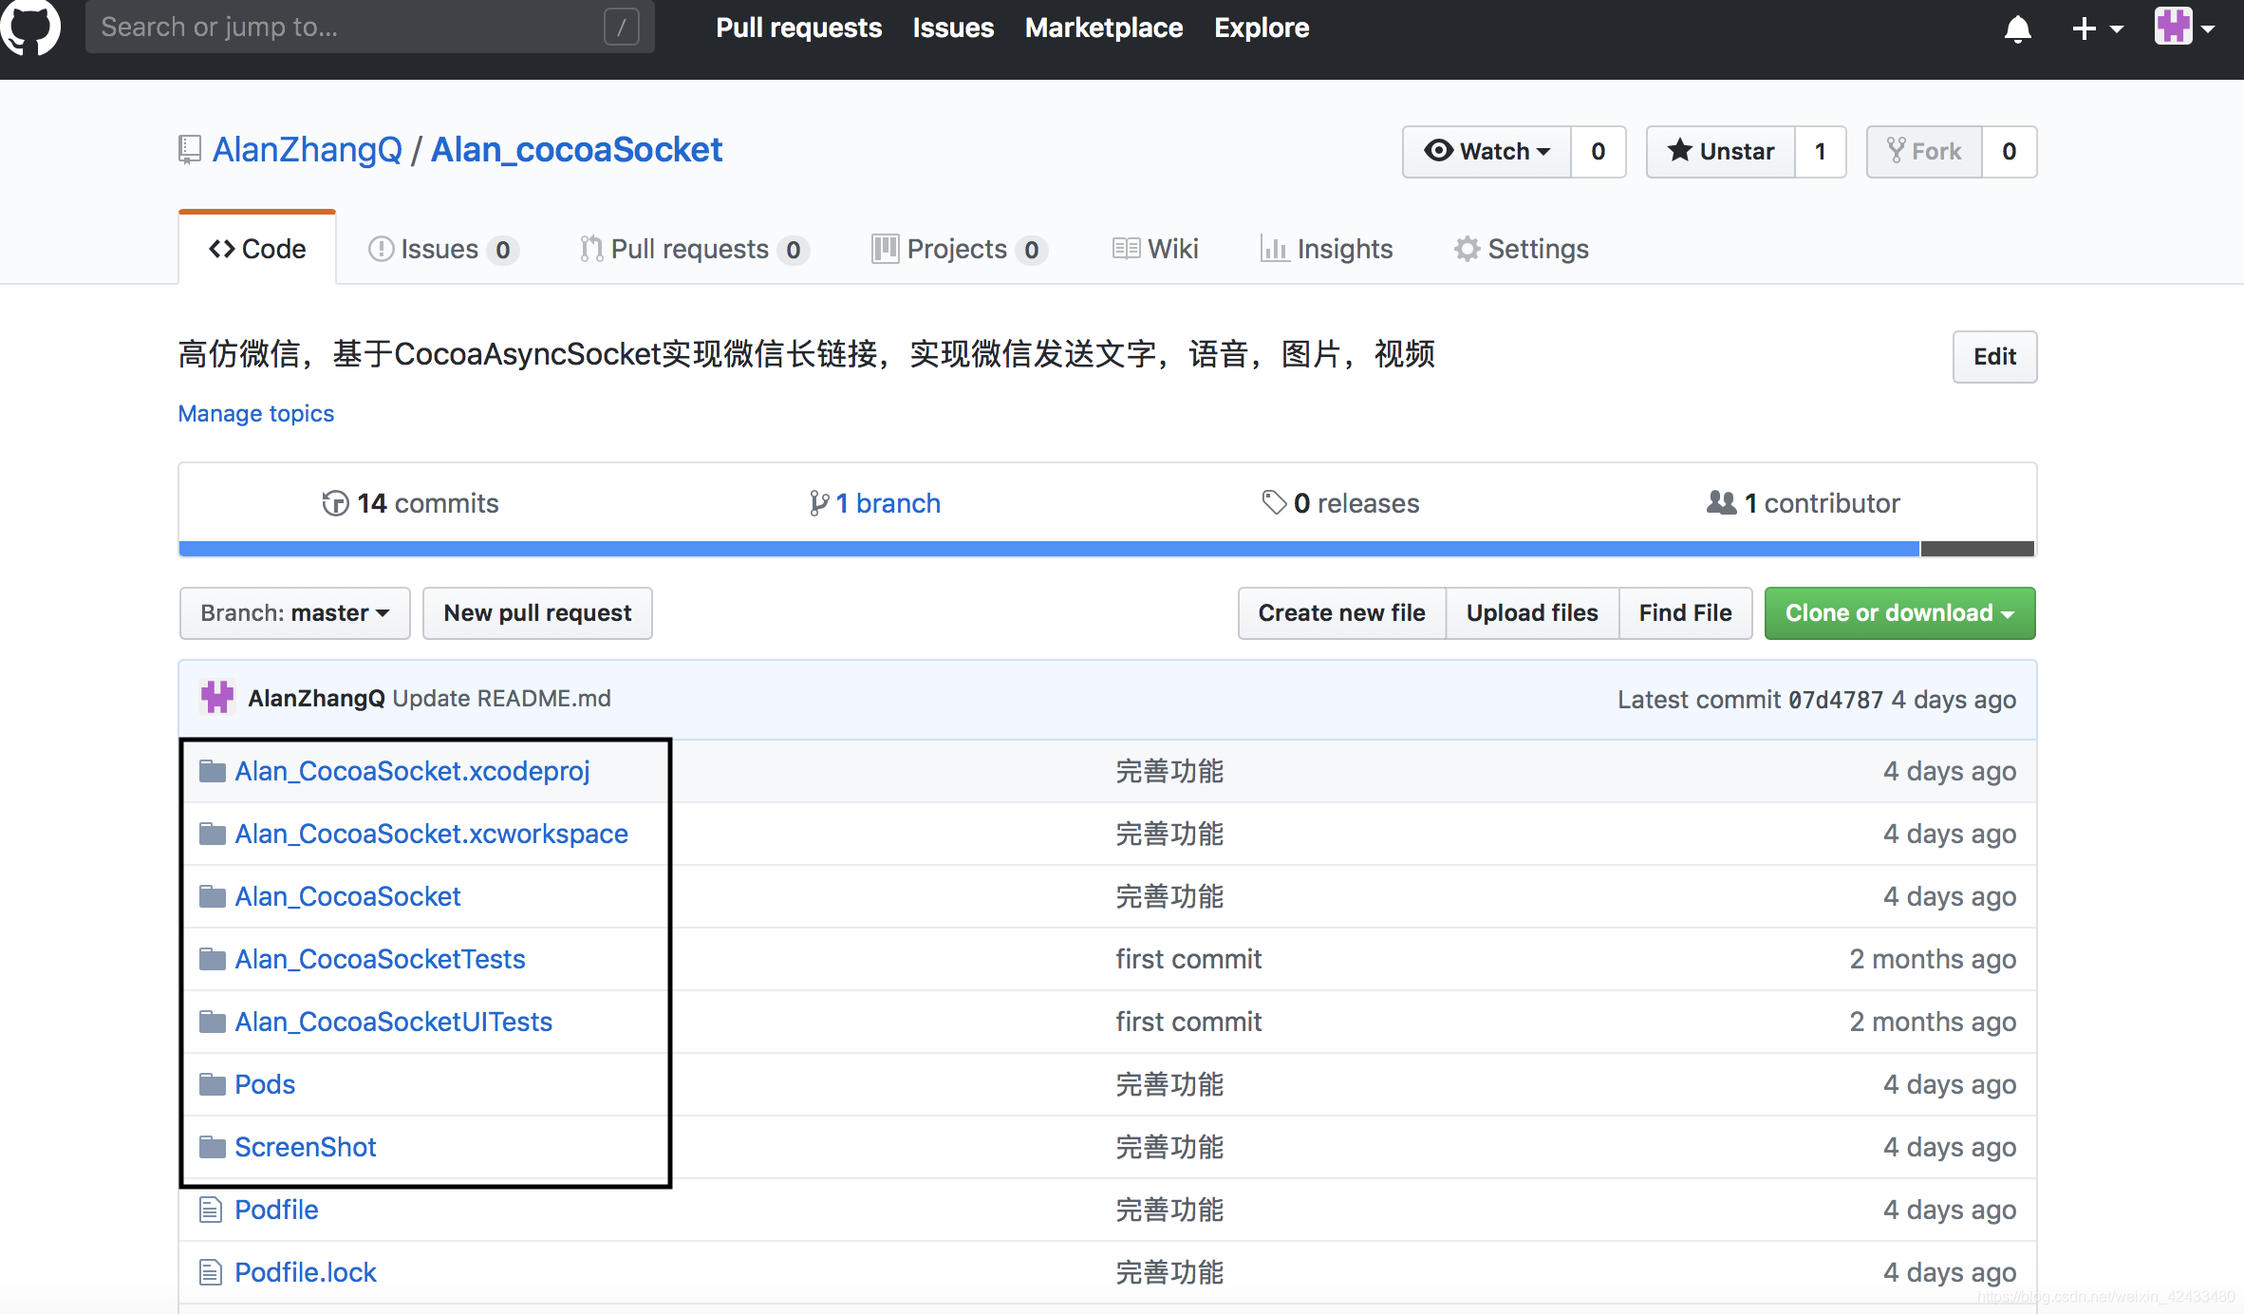Click Find File

coord(1685,613)
